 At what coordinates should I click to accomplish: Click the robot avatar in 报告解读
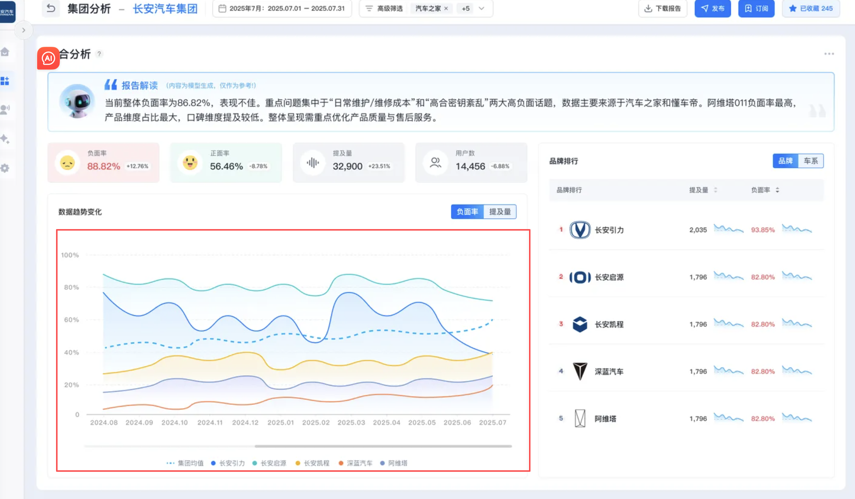77,101
